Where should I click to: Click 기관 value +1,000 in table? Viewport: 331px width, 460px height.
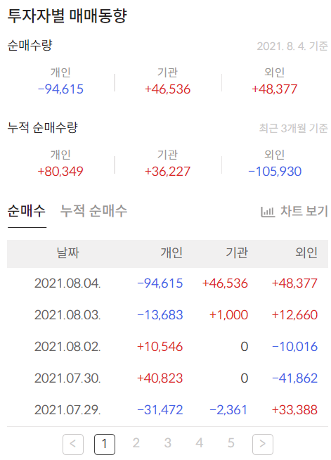228,315
